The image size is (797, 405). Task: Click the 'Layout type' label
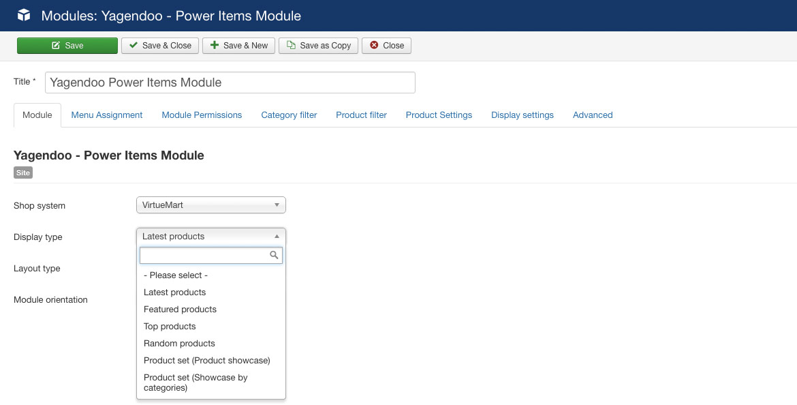pos(37,268)
